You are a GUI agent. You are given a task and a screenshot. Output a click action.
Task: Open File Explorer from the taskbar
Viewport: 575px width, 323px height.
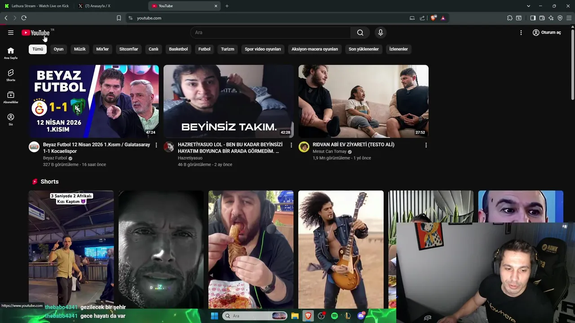click(x=295, y=316)
